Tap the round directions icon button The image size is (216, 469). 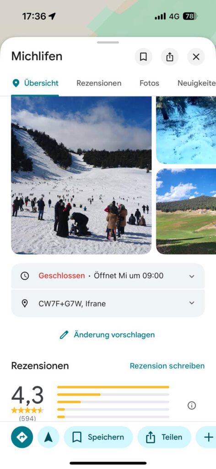click(22, 437)
